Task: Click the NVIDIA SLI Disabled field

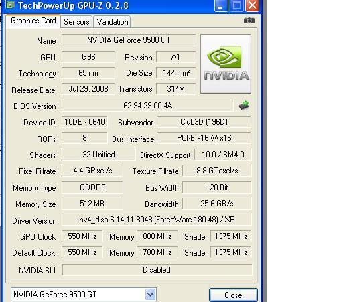Action: [157, 270]
